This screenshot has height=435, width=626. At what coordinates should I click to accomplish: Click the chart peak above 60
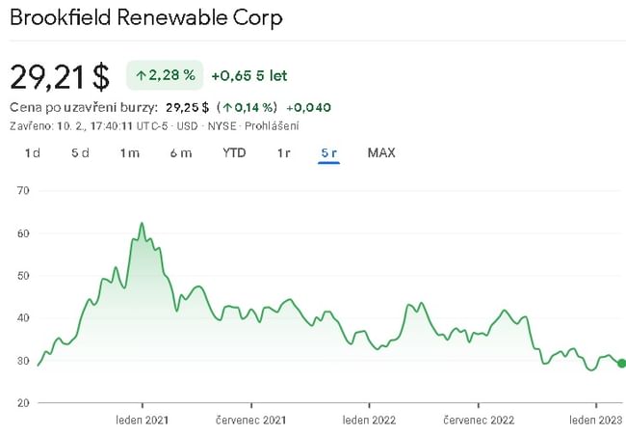pyautogui.click(x=142, y=224)
